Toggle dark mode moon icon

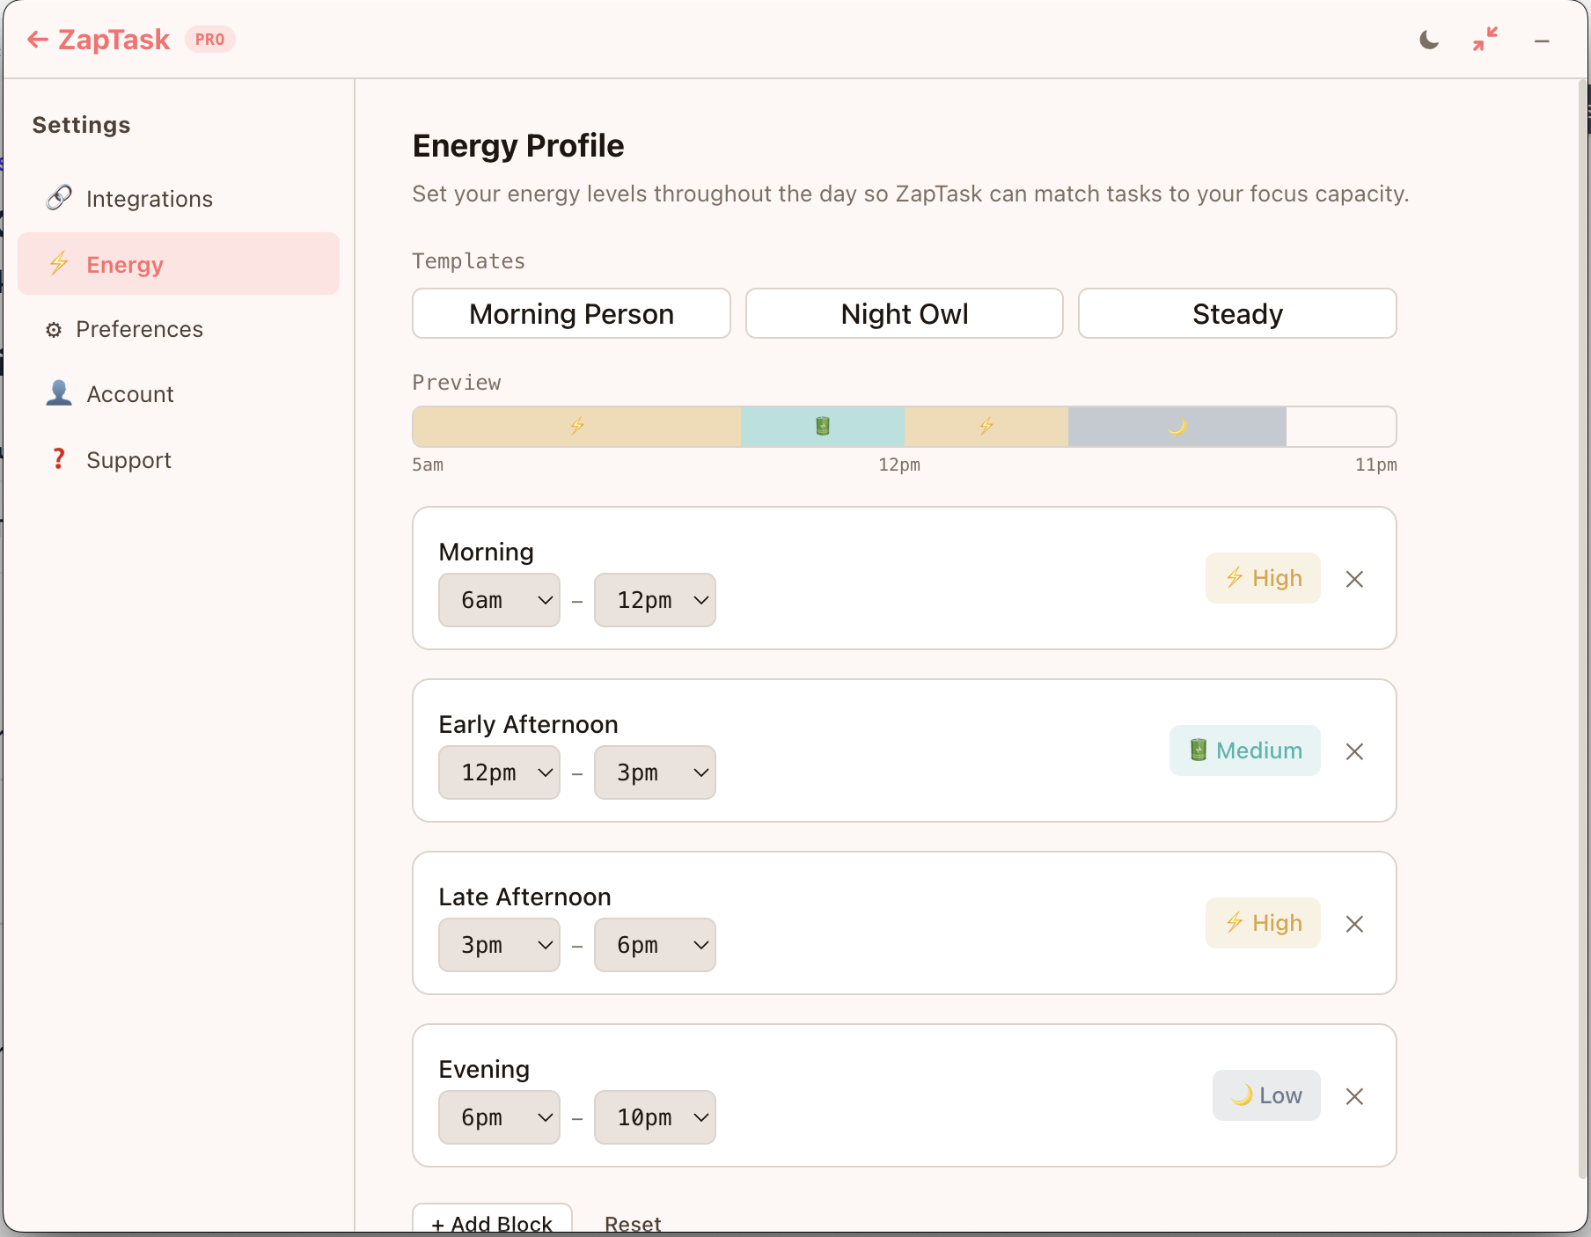tap(1429, 40)
